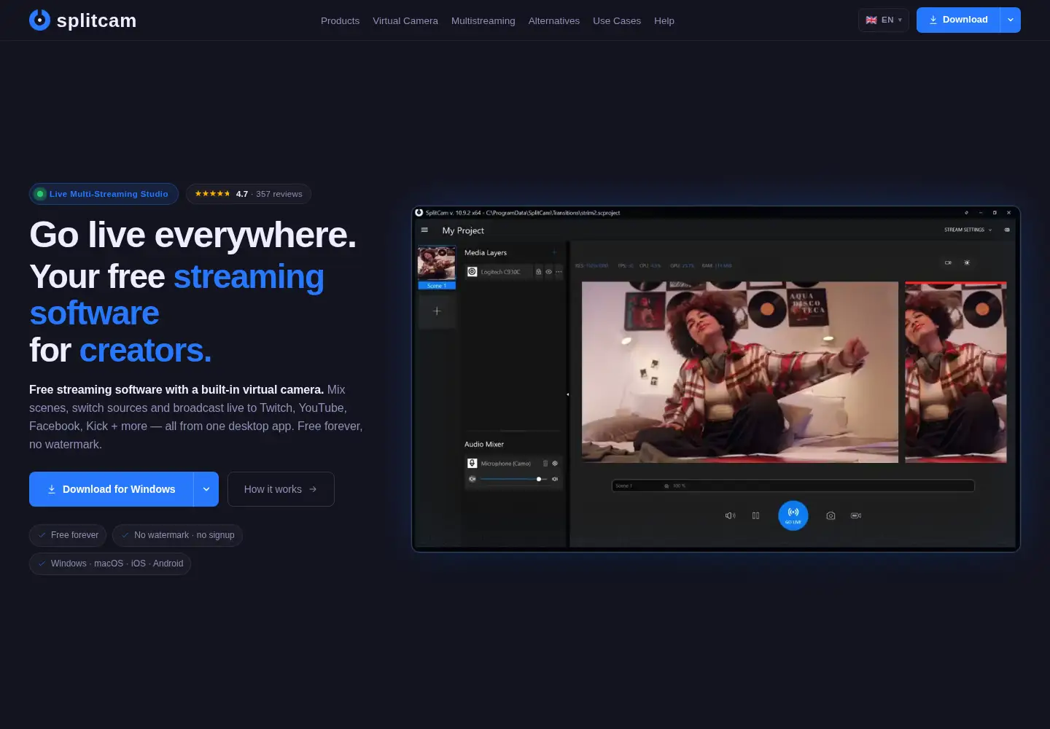
Task: Click the header Download button
Action: click(958, 20)
